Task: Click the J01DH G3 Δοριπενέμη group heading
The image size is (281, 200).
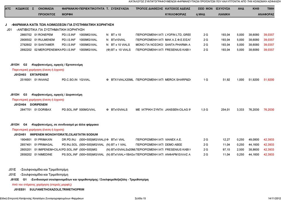Action: [46, 95]
